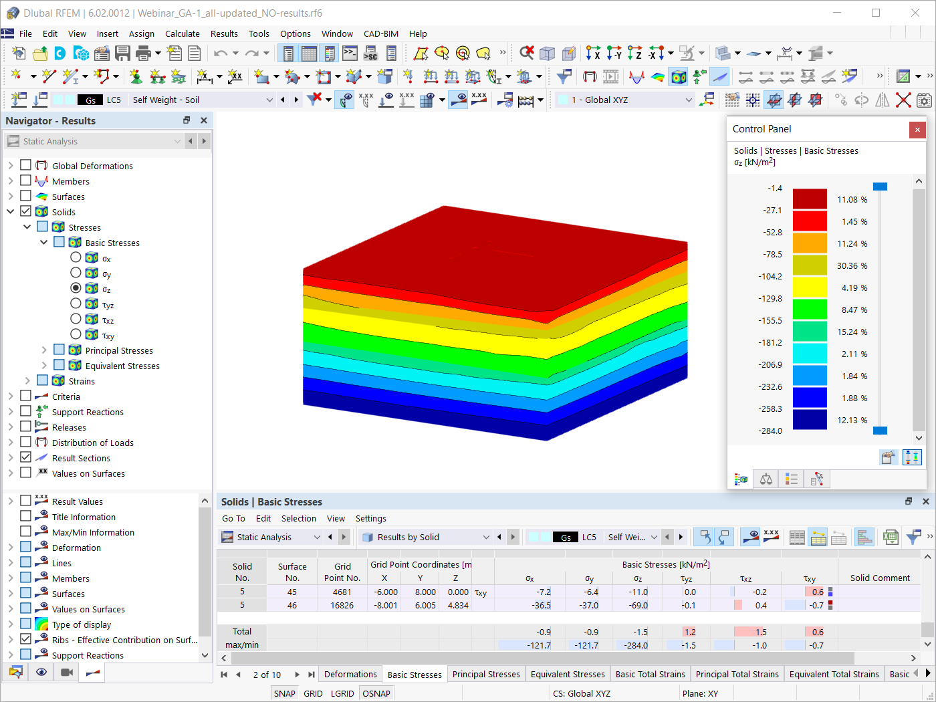936x702 pixels.
Task: Toggle solid results cube icon in toolbar
Action: pyautogui.click(x=679, y=77)
